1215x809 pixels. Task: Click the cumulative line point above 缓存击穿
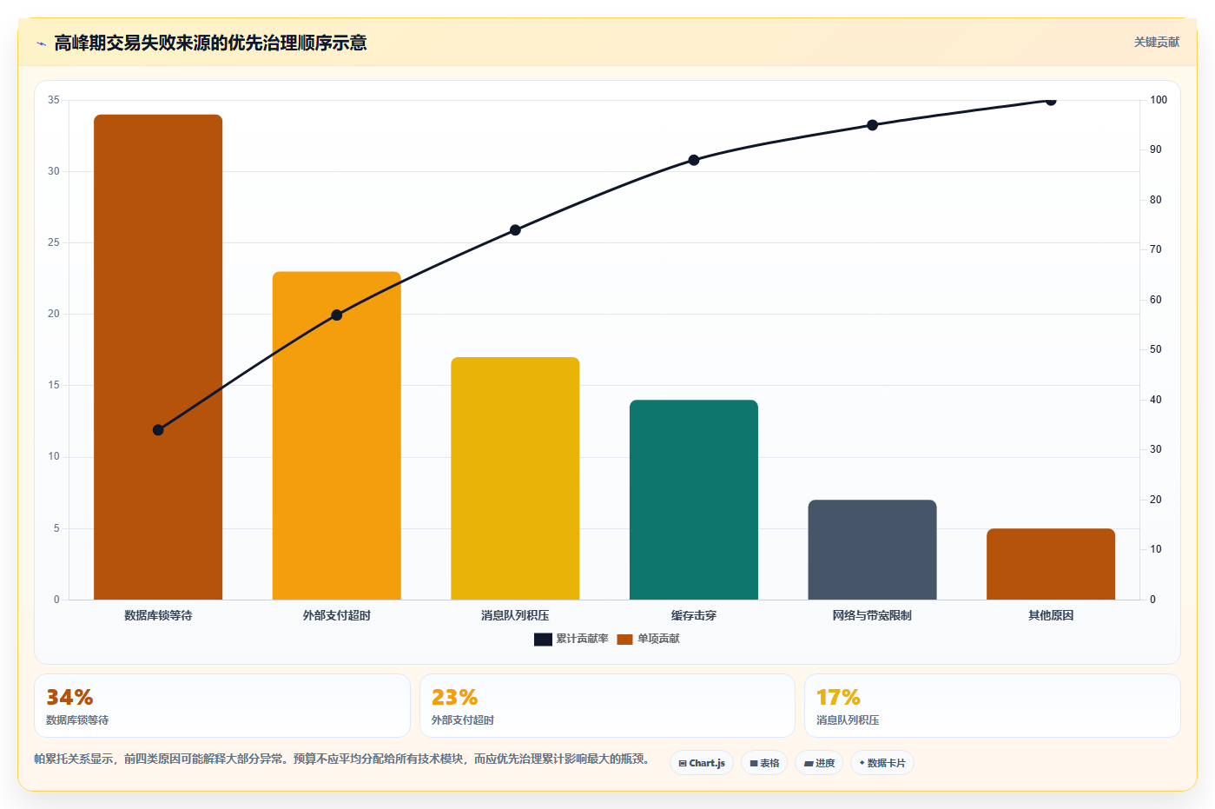[x=694, y=160]
